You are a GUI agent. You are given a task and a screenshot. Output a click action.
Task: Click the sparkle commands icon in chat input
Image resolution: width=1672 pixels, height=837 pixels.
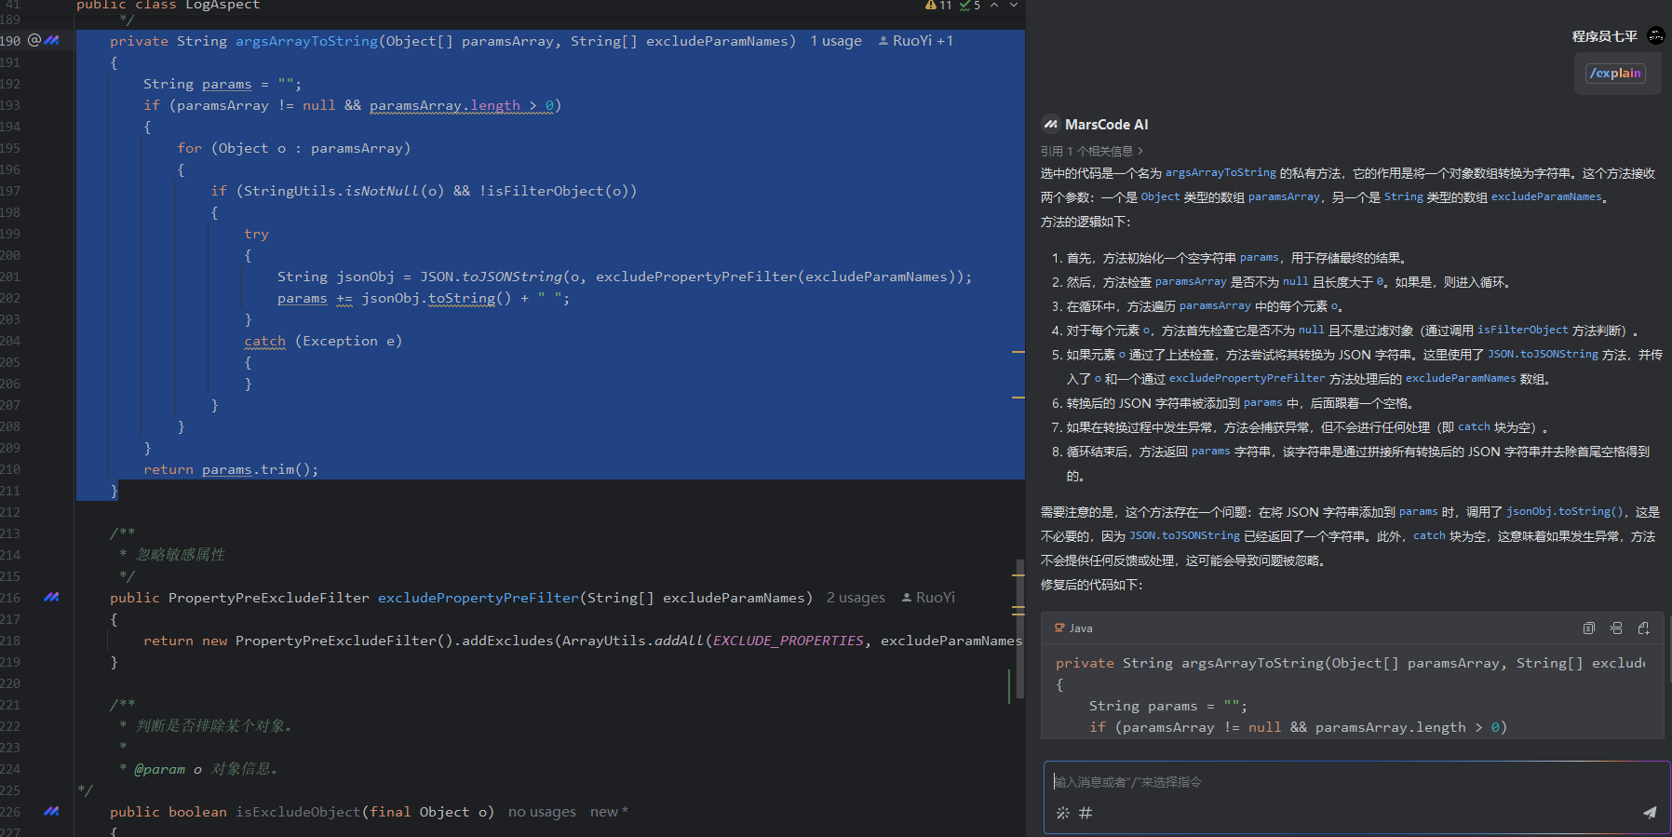coord(1062,813)
